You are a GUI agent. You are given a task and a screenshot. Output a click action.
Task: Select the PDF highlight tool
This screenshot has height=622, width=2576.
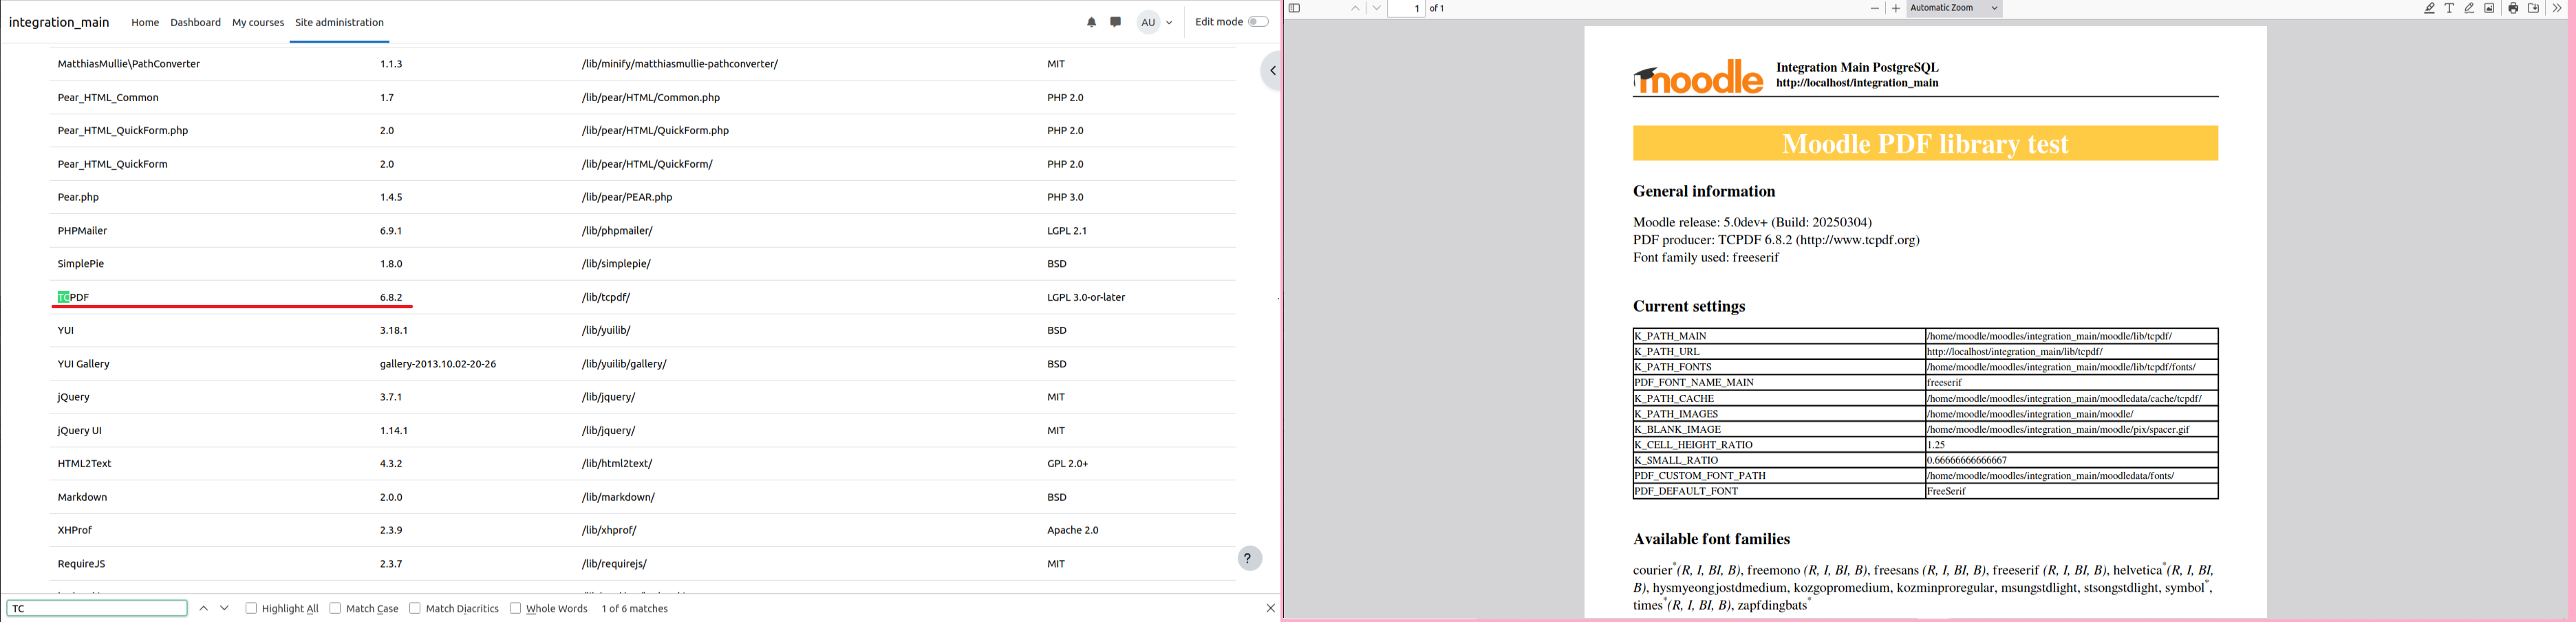(x=2429, y=9)
